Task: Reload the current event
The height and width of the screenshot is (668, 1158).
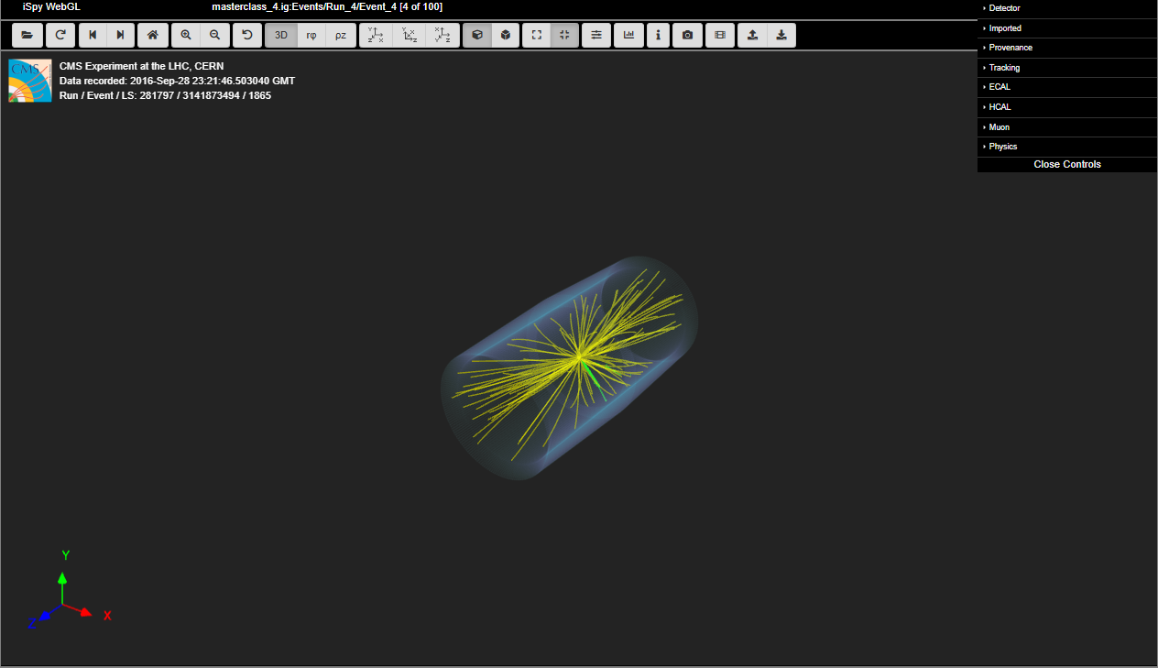Action: pyautogui.click(x=60, y=35)
